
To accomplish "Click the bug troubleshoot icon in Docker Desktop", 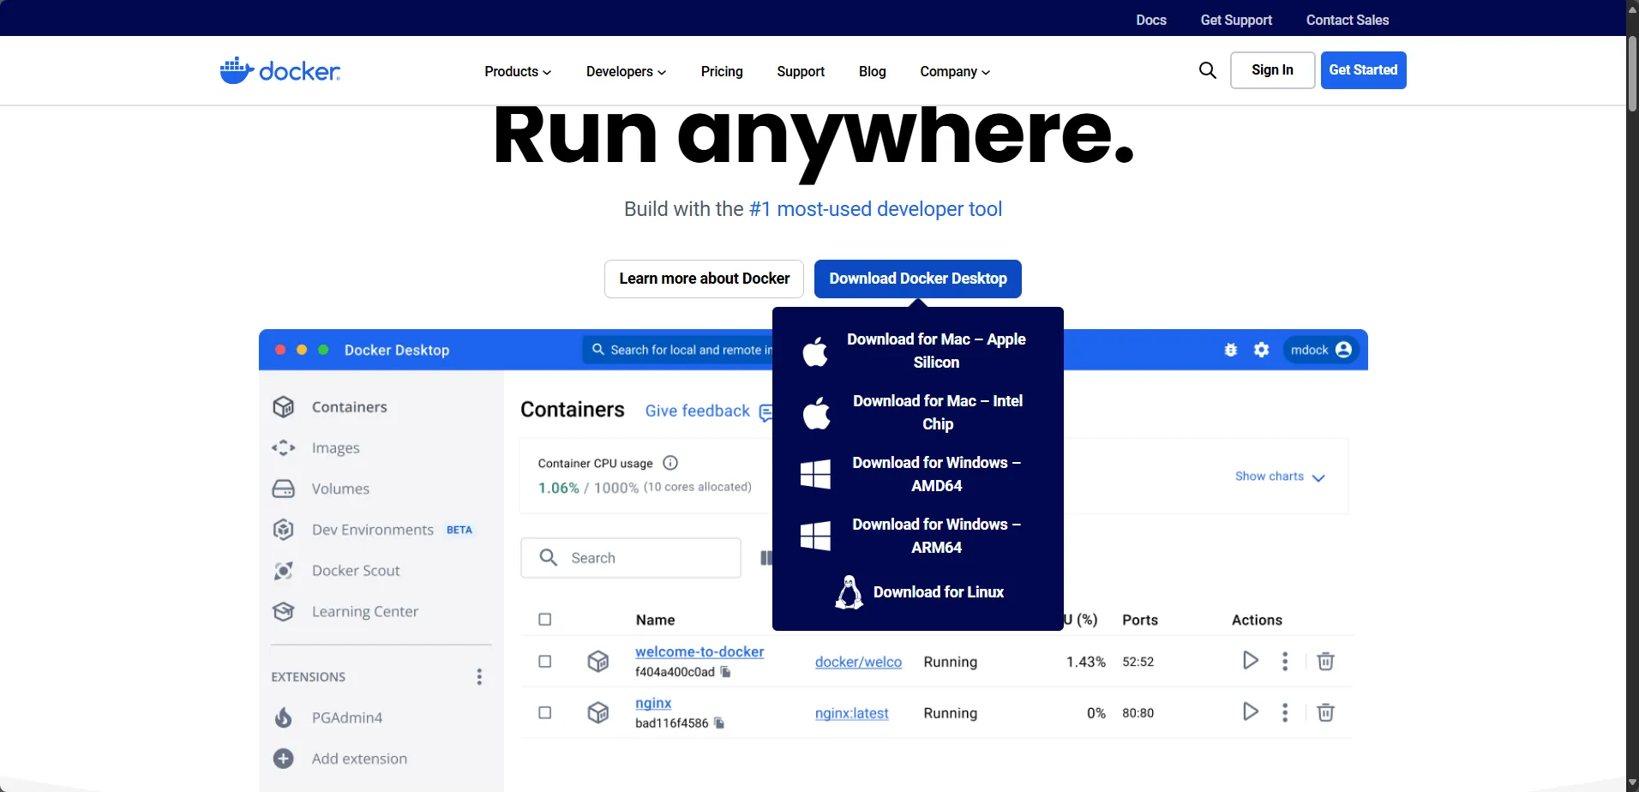I will [1231, 350].
